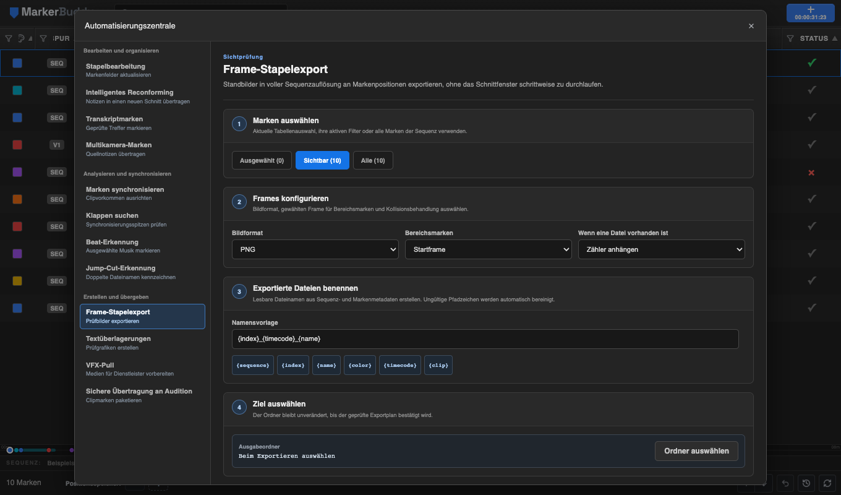The image size is (841, 495).
Task: Insert the {sequence} token chip
Action: tap(253, 365)
